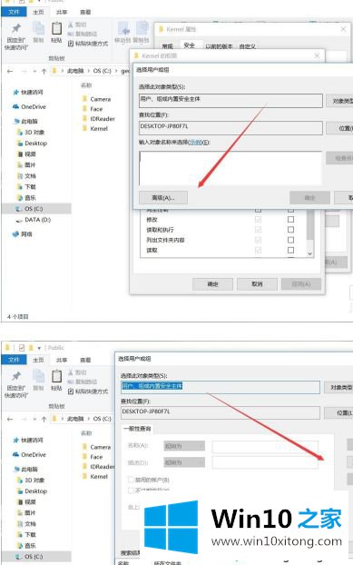Click the Paste icon in lower screenshot ribbon
Screen dimensions: 353x565
[x=56, y=381]
